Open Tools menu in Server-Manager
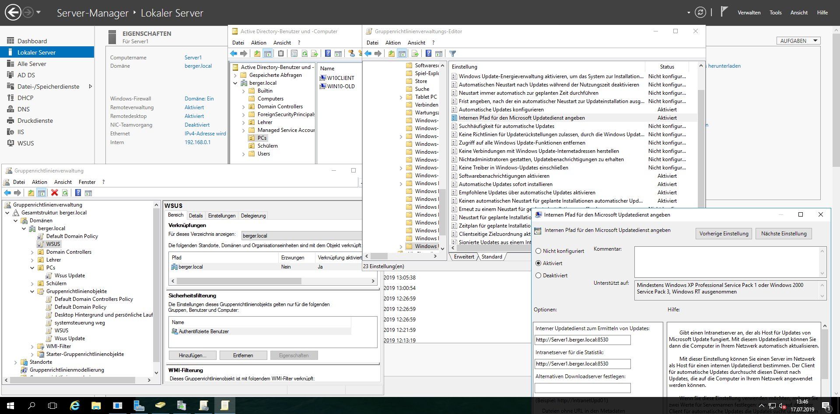 coord(775,13)
